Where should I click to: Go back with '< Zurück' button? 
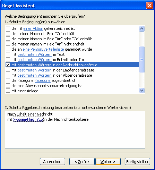[x=82, y=162]
